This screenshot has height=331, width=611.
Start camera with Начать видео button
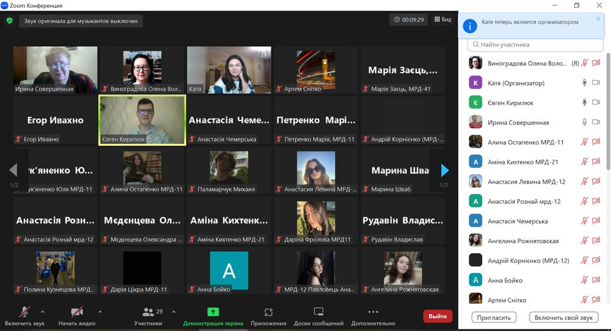point(77,316)
